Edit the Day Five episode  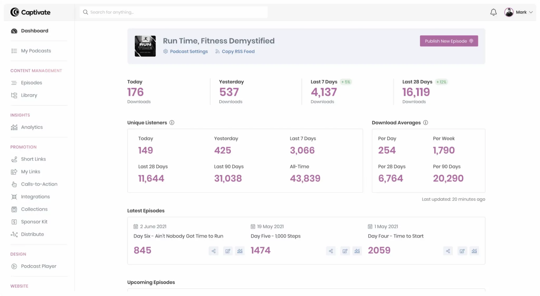(x=345, y=251)
